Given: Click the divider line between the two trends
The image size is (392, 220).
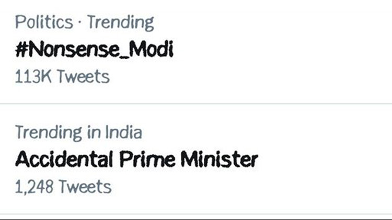Looking at the screenshot, I should point(196,104).
